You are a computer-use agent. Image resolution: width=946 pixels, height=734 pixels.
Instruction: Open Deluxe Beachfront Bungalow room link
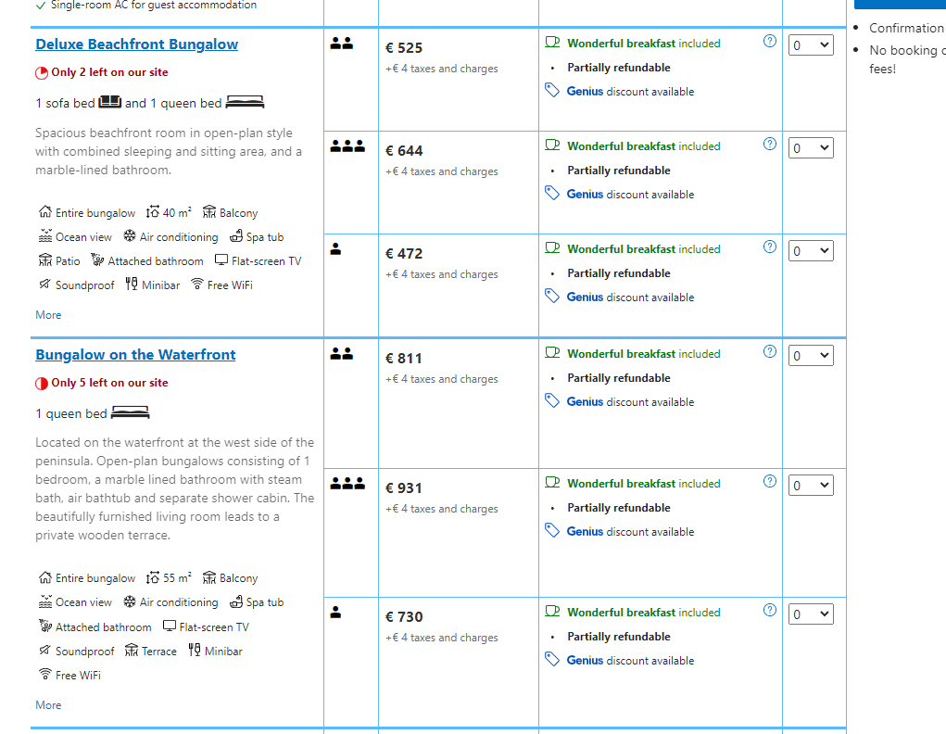(136, 44)
